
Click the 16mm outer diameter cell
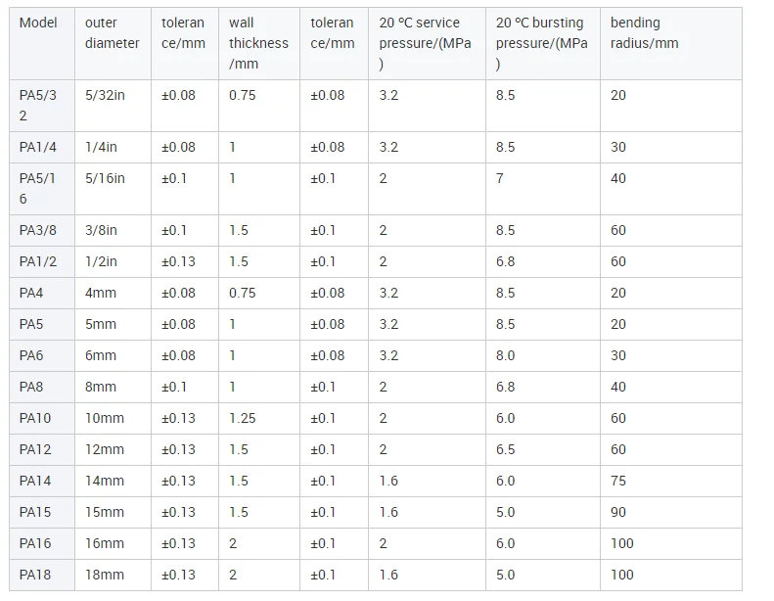[x=105, y=543]
